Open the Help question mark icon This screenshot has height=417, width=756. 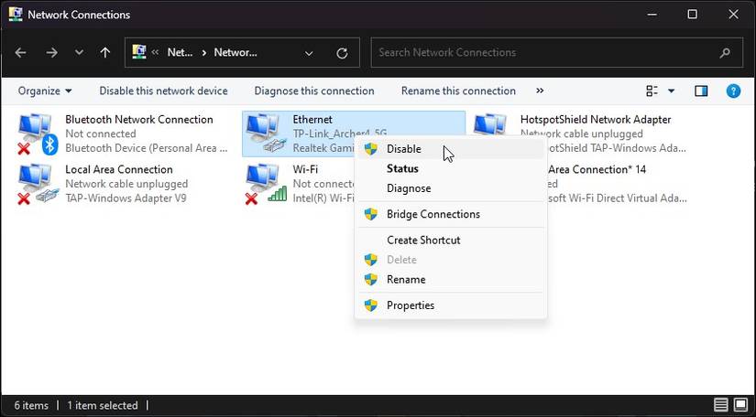733,91
